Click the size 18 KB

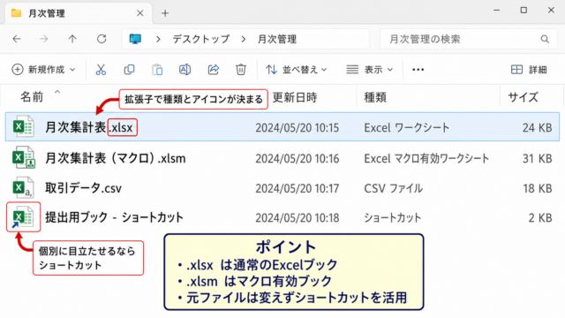point(538,188)
